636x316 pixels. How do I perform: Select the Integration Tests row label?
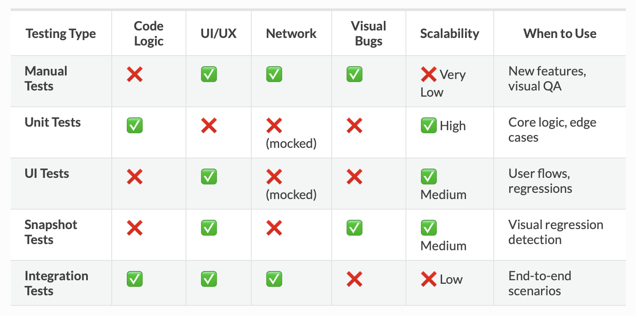[57, 283]
